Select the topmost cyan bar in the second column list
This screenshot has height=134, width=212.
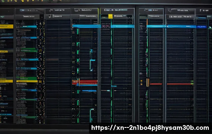pos(28,27)
